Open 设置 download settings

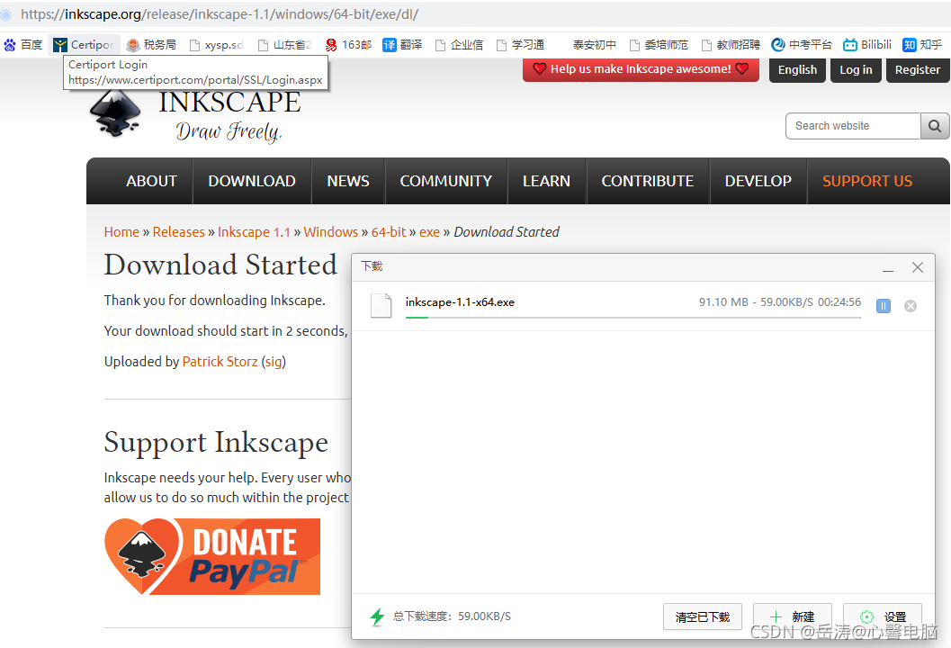point(883,616)
